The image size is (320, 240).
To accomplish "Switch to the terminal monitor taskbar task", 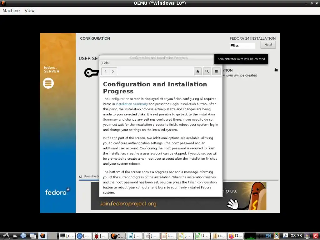I will pos(67,236).
